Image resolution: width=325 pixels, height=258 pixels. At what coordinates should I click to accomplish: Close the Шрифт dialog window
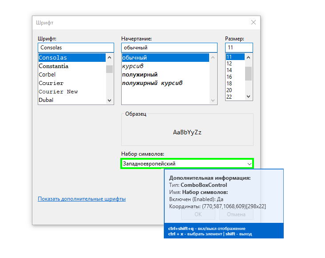click(254, 22)
